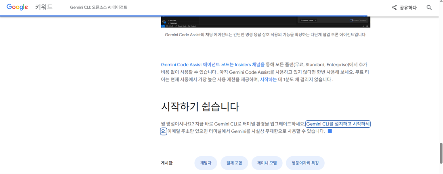Click the embedded Gemini Code Assist screenshot
The image size is (443, 174).
[x=266, y=22]
